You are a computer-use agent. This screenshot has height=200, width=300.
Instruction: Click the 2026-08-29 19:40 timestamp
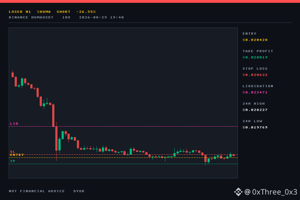pos(101,17)
